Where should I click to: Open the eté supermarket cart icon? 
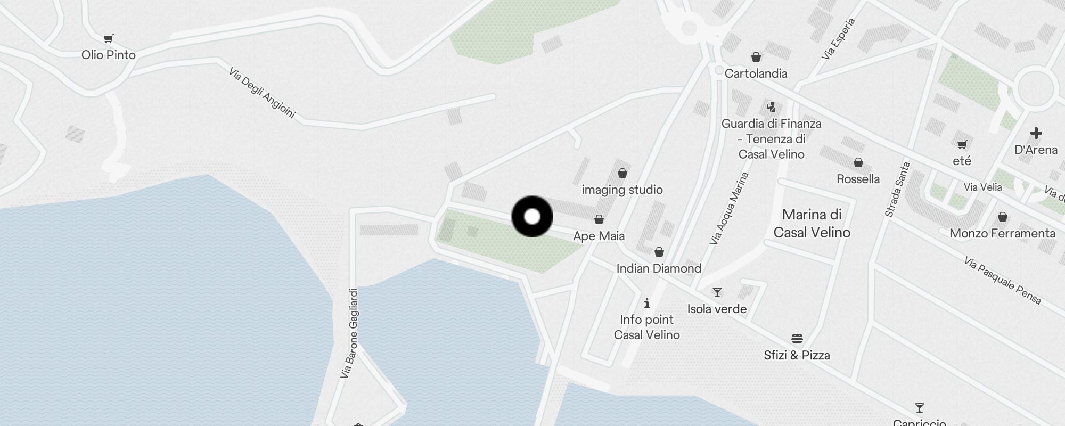[x=962, y=144]
